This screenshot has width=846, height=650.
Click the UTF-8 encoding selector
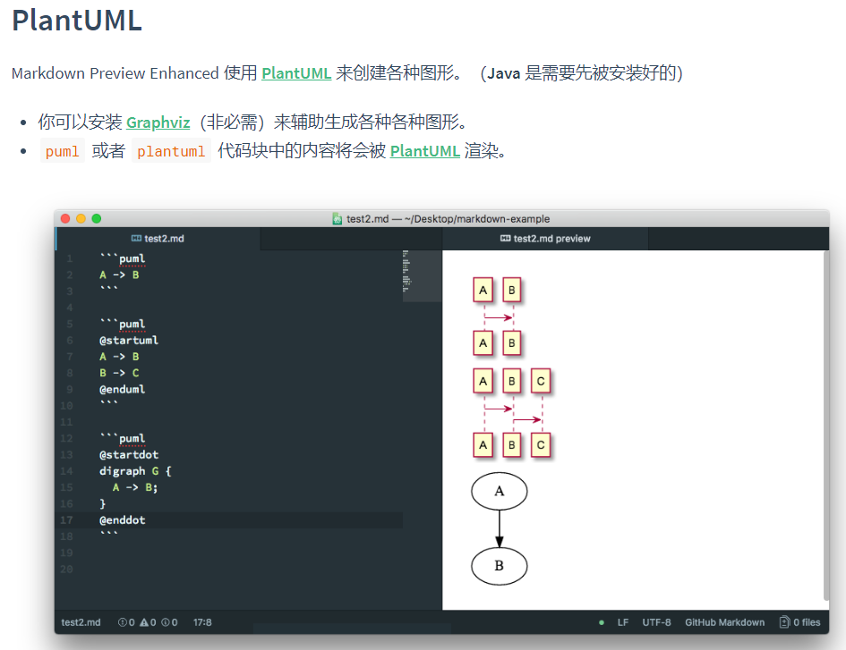(656, 622)
